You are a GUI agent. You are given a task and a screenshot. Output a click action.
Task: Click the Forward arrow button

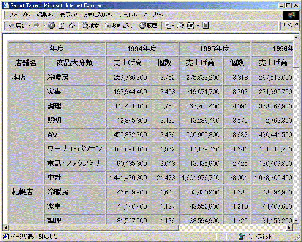click(37, 25)
